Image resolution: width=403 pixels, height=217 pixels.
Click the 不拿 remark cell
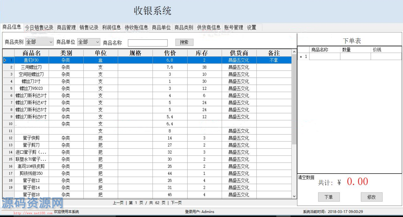click(274, 60)
